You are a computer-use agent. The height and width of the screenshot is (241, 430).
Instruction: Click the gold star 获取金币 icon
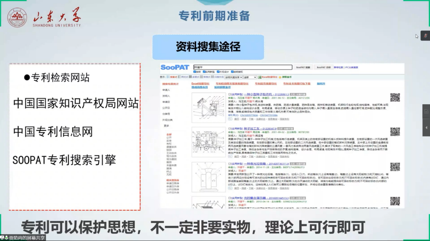280,77
